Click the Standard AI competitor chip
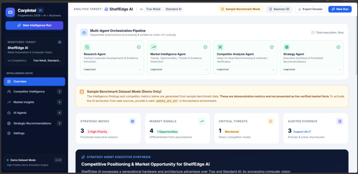This screenshot has height=174, width=358. click(174, 9)
